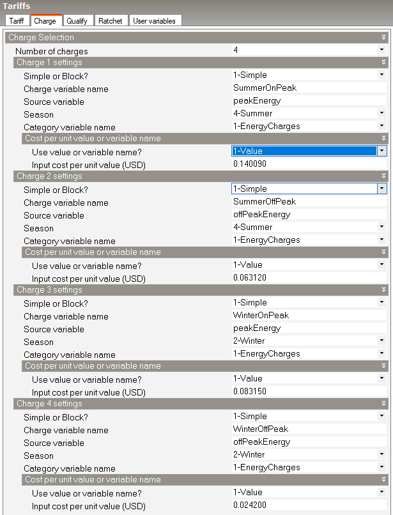This screenshot has height=515, width=393.
Task: Open the Number of charges dropdown
Action: (x=382, y=50)
